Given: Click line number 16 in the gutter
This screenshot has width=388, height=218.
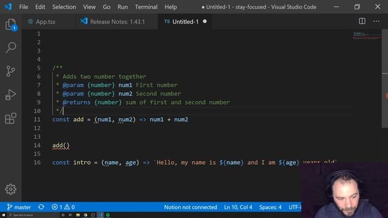Looking at the screenshot, I should point(37,163).
